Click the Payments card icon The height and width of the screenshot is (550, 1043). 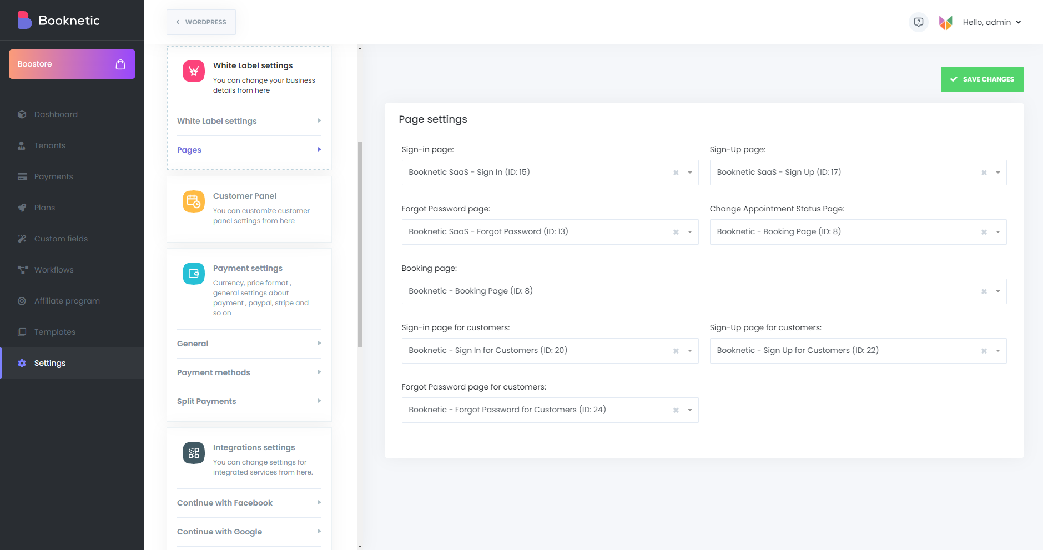click(x=22, y=176)
